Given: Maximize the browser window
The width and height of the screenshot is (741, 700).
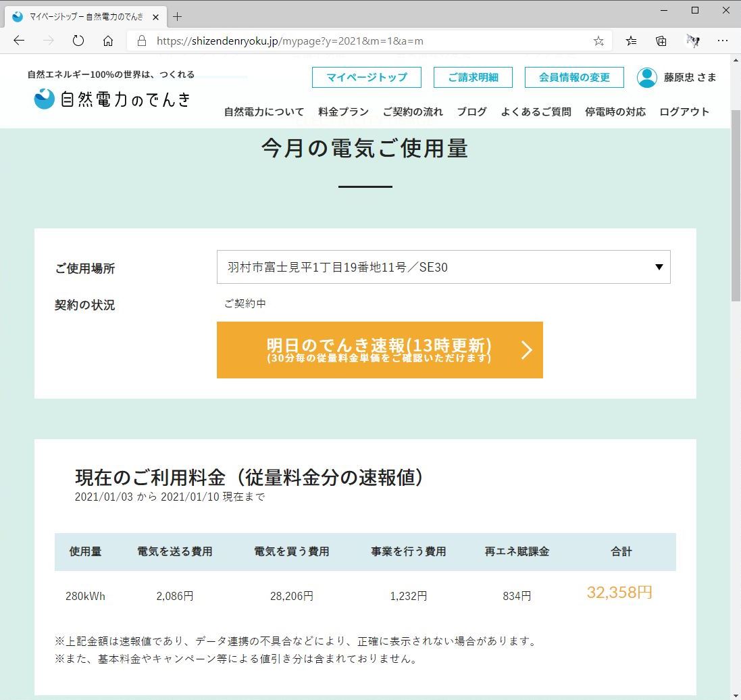Looking at the screenshot, I should (694, 10).
